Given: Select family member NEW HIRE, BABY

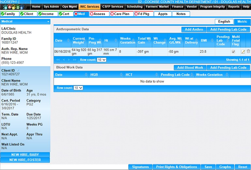Looking at the screenshot, I should 25,155.
